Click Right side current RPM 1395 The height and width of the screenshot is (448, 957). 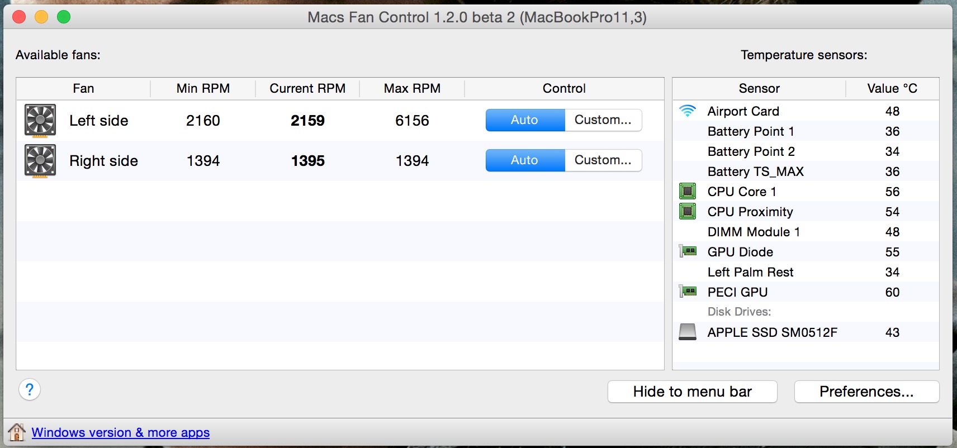307,161
